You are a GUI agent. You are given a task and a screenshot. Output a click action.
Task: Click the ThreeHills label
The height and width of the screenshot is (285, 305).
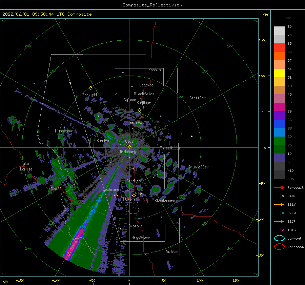[x=170, y=148]
